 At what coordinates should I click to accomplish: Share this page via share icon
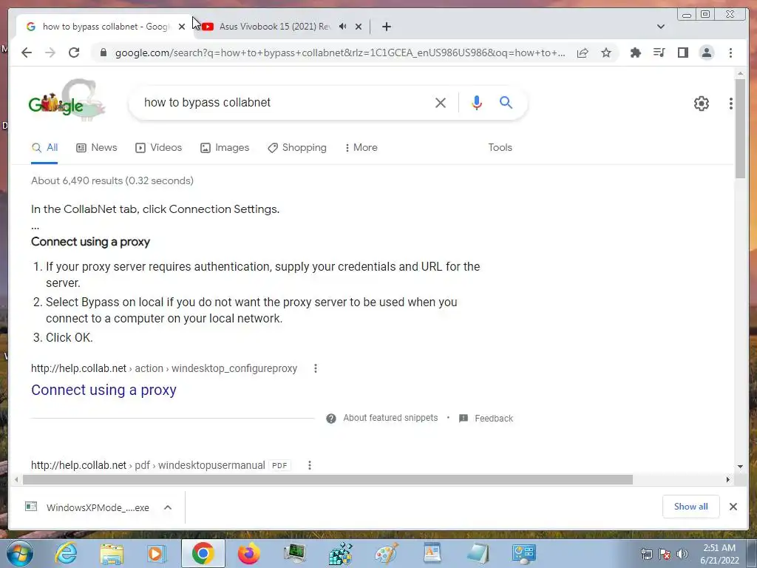[x=583, y=53]
